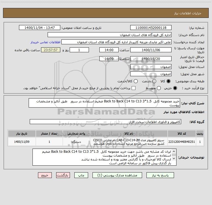Click the شماره نیاز number field
The height and width of the screenshot is (205, 212).
click(x=151, y=28)
